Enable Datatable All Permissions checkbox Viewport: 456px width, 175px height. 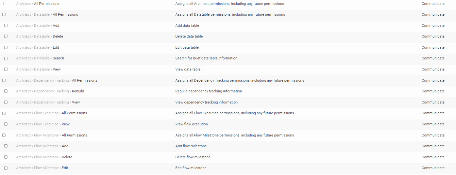point(4,14)
